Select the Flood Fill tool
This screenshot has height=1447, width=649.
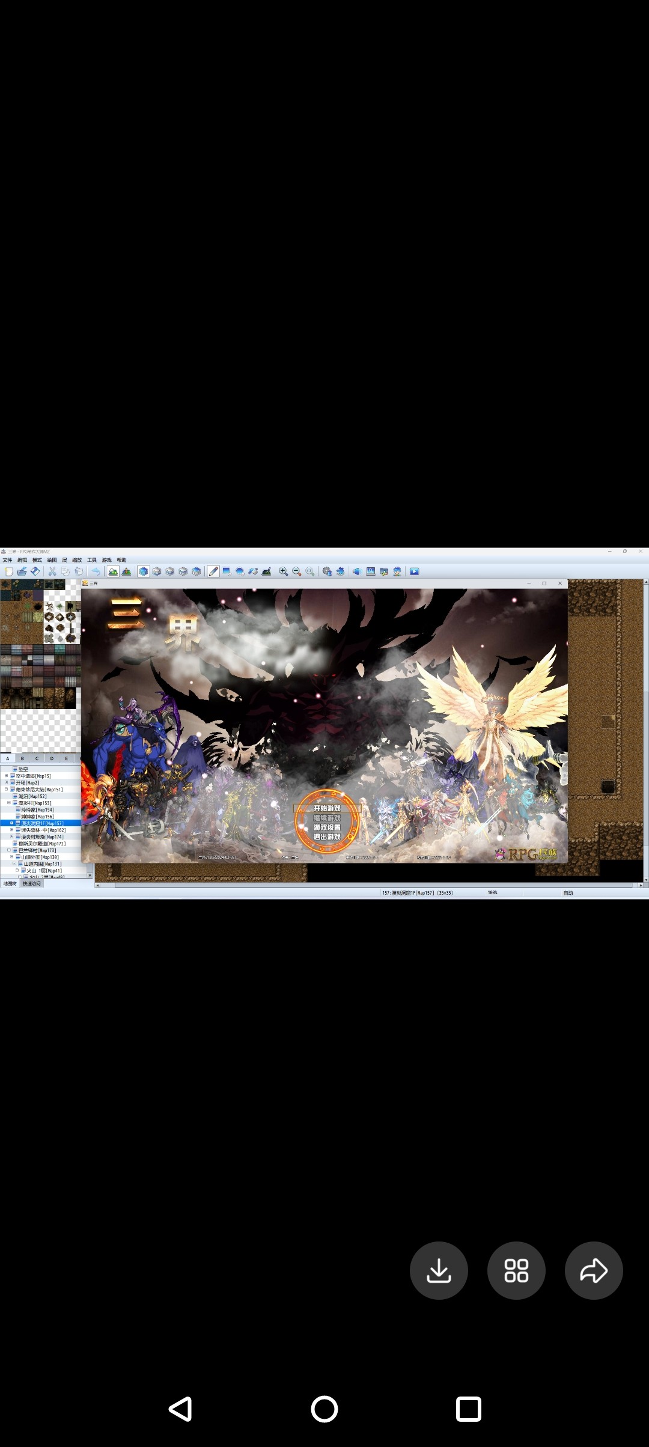tap(253, 571)
